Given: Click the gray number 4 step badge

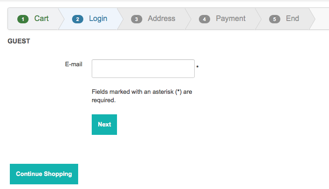Looking at the screenshot, I should click(205, 19).
